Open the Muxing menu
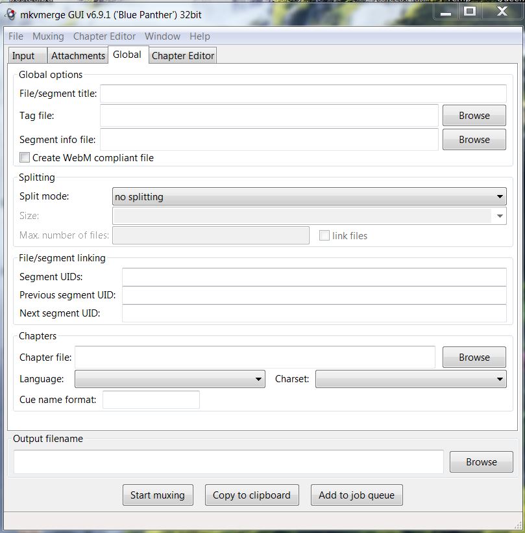Image resolution: width=525 pixels, height=533 pixels. 48,36
